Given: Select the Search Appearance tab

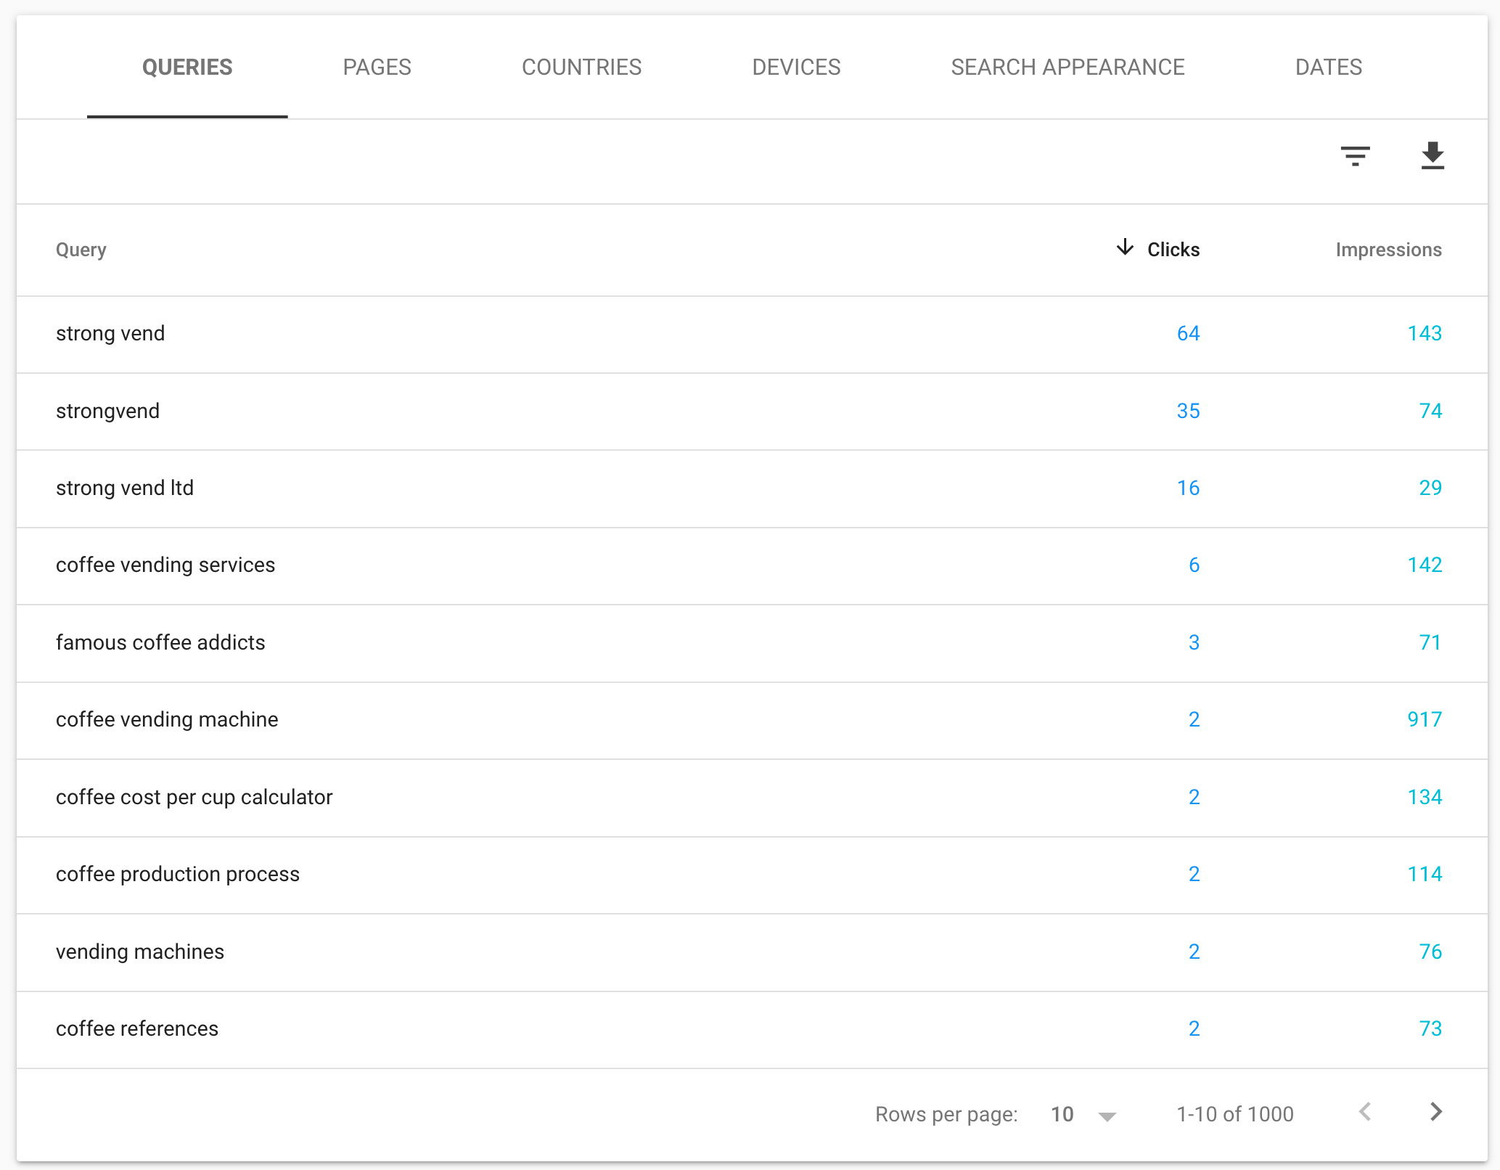Looking at the screenshot, I should (x=1067, y=67).
